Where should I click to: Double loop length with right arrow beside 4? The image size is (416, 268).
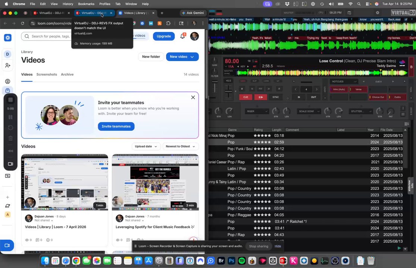316,89
